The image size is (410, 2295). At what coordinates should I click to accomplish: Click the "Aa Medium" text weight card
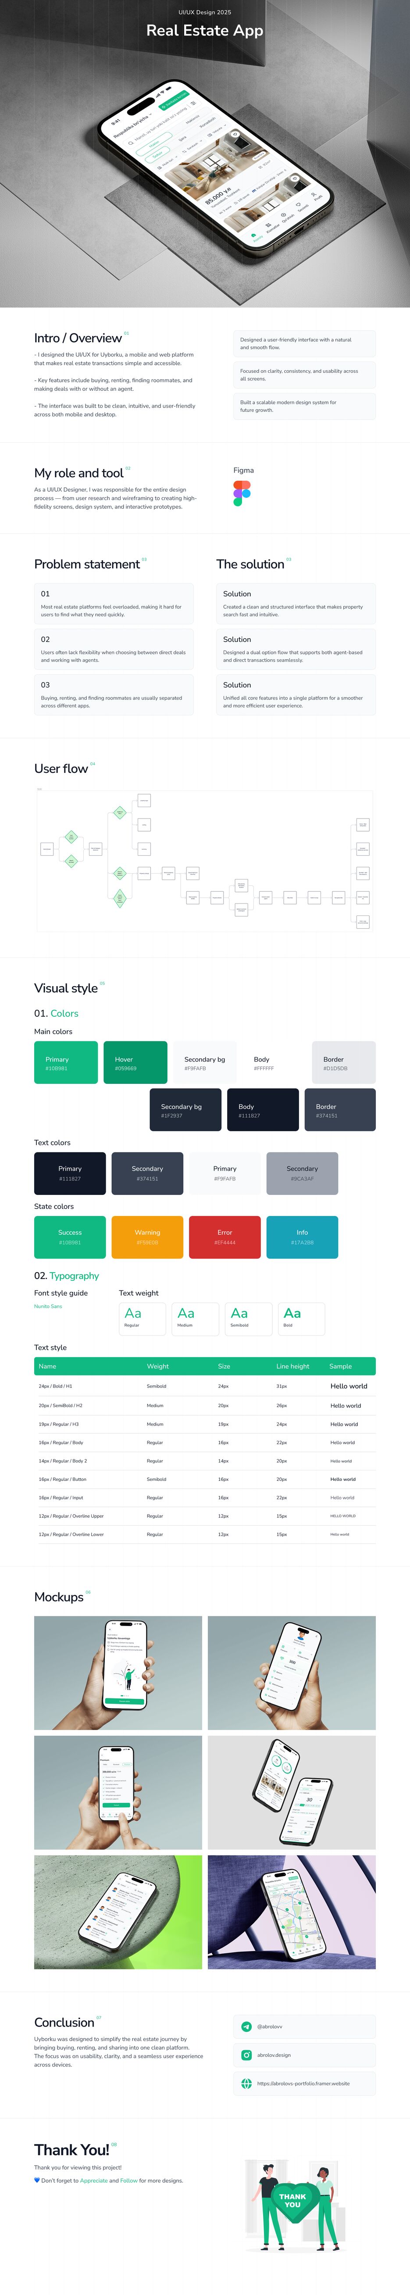[x=195, y=1319]
